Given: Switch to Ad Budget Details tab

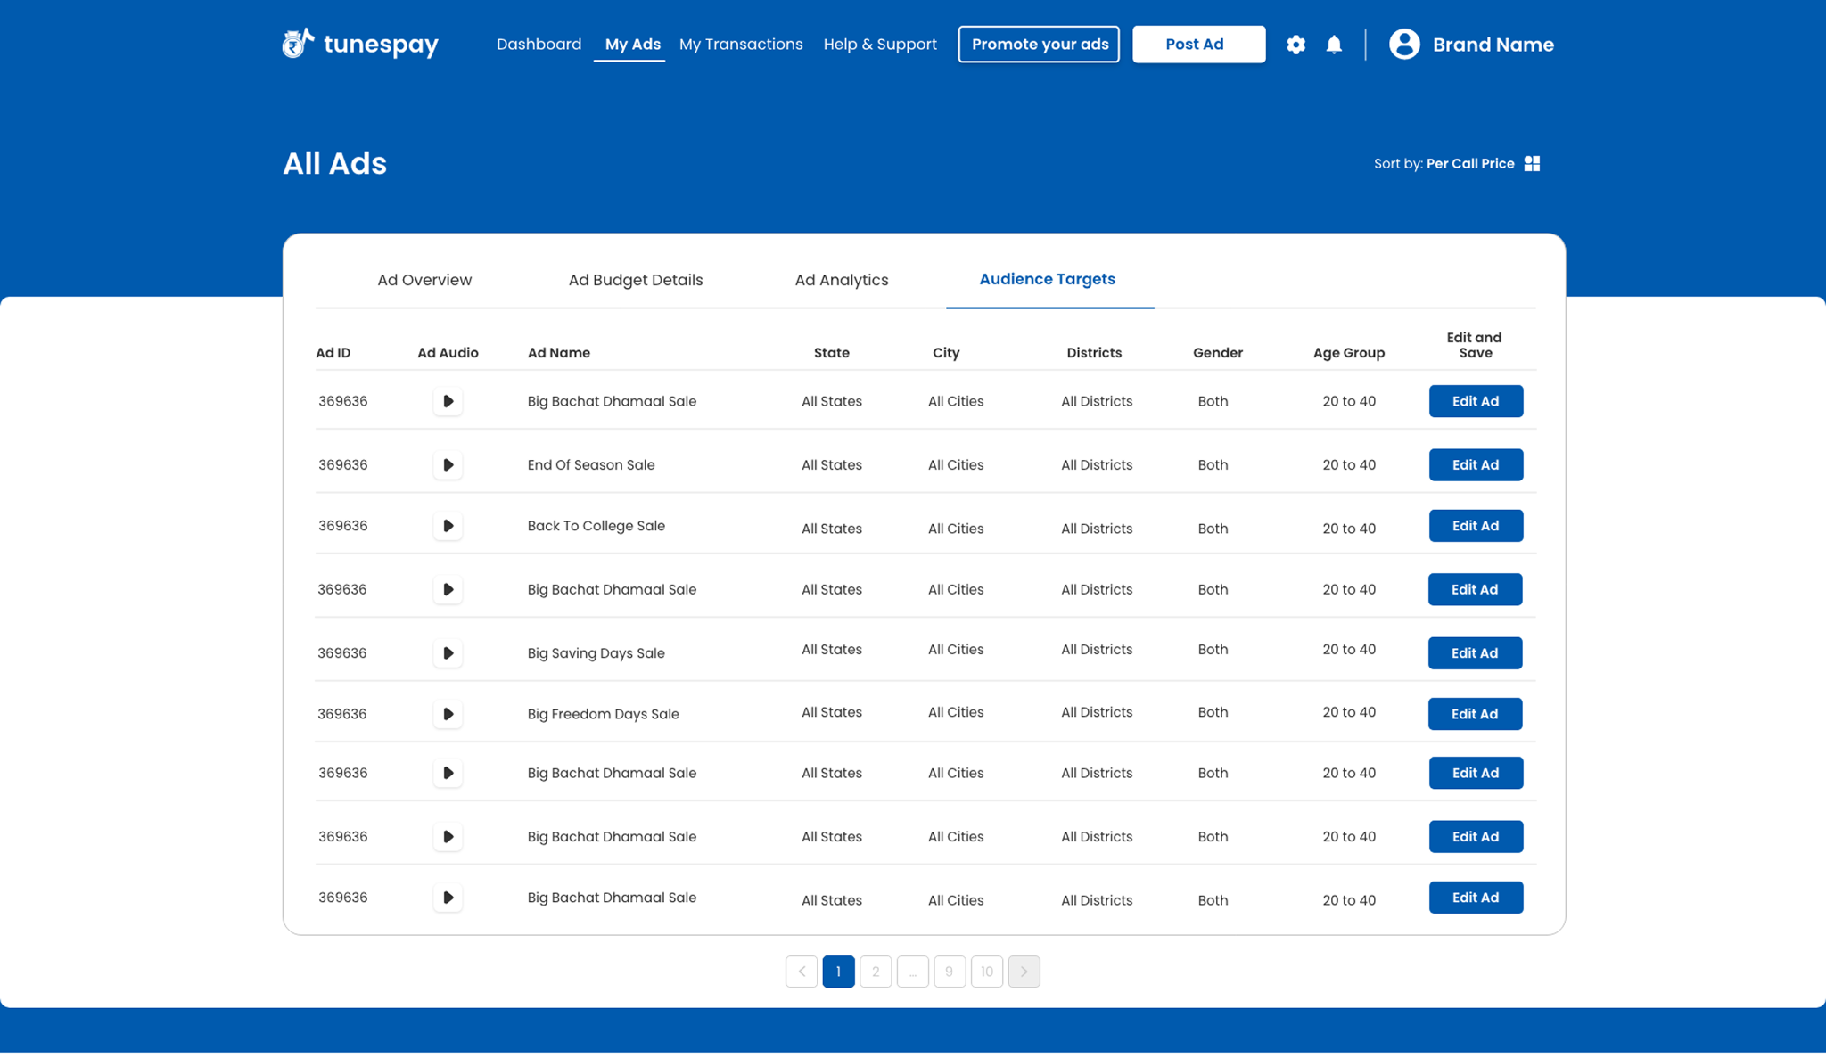Looking at the screenshot, I should pos(636,280).
